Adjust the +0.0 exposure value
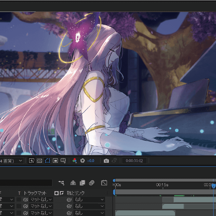Screen dimensions: 216x216 point(90,161)
